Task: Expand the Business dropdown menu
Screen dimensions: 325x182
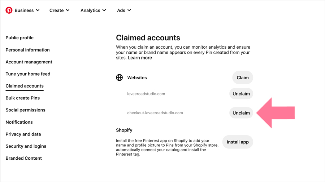Action: click(x=27, y=10)
